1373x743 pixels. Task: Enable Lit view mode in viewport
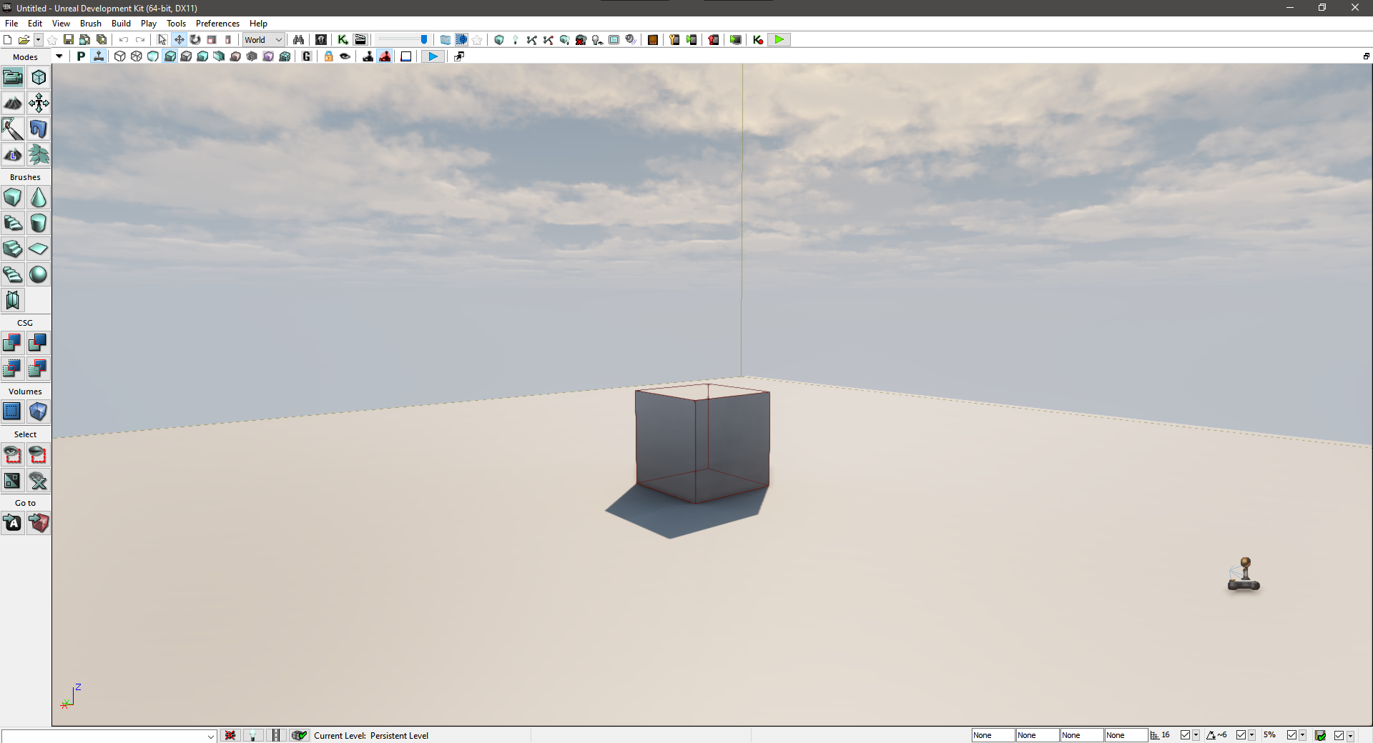[170, 56]
